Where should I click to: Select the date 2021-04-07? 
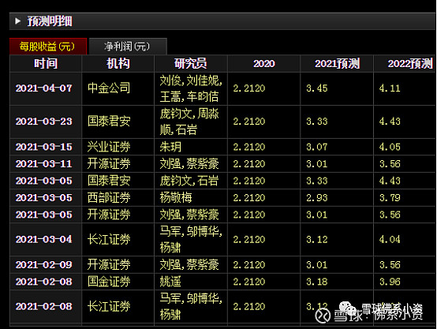43,88
